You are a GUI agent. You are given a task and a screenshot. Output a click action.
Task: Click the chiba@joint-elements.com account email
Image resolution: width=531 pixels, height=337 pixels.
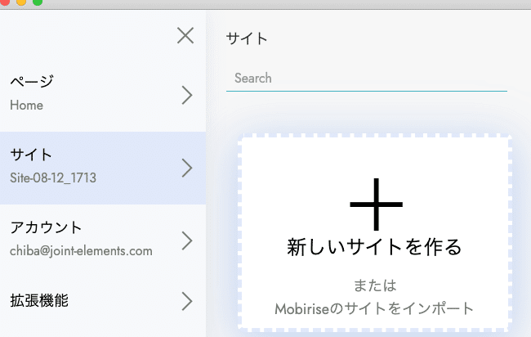tap(81, 251)
